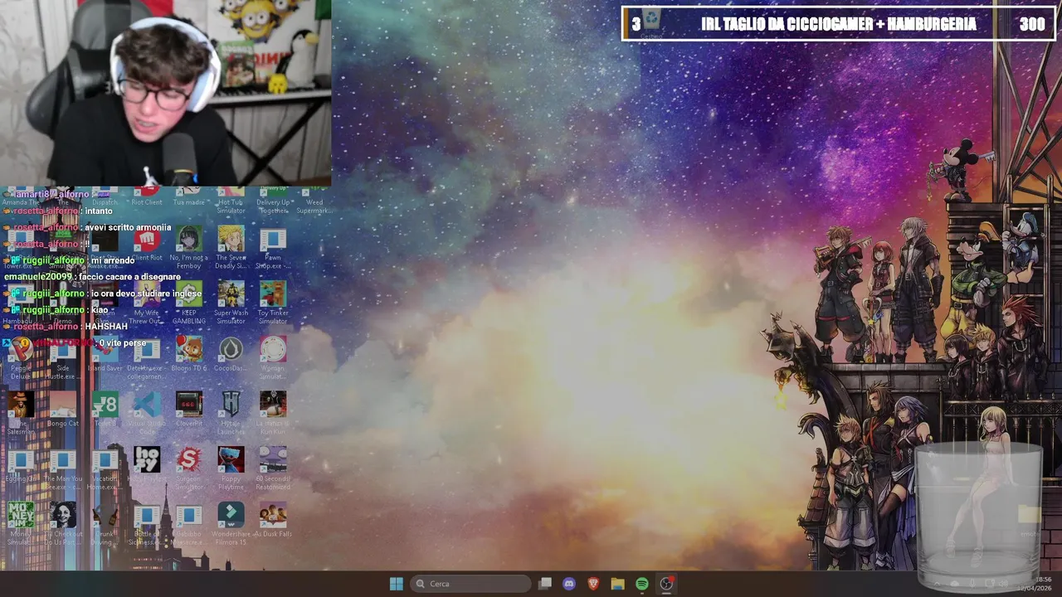The width and height of the screenshot is (1062, 597).
Task: Select Weed Supermarket desktop icon
Action: point(314,201)
